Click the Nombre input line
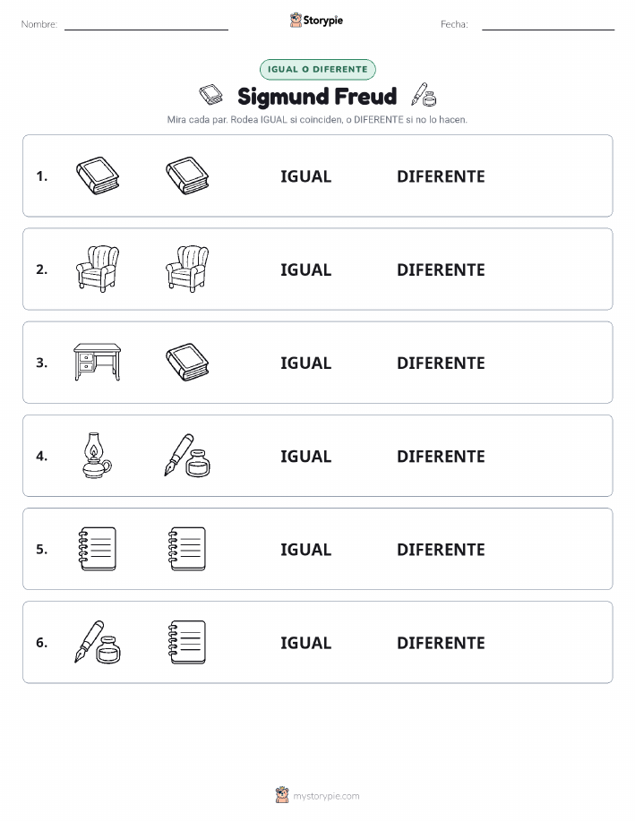The width and height of the screenshot is (635, 821). pyautogui.click(x=146, y=25)
